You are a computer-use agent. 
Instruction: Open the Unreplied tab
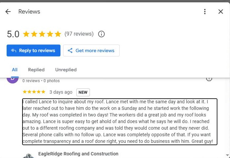(x=66, y=70)
